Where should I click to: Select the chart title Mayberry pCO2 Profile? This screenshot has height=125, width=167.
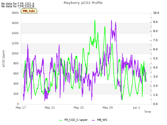pyautogui.click(x=83, y=3)
